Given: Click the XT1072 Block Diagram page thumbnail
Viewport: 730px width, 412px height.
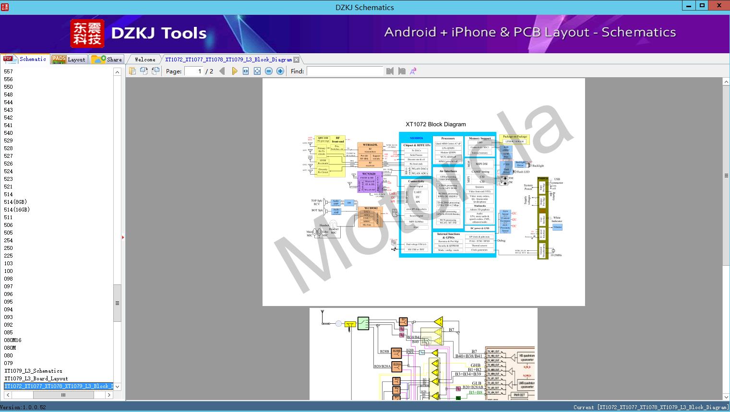Looking at the screenshot, I should 424,192.
